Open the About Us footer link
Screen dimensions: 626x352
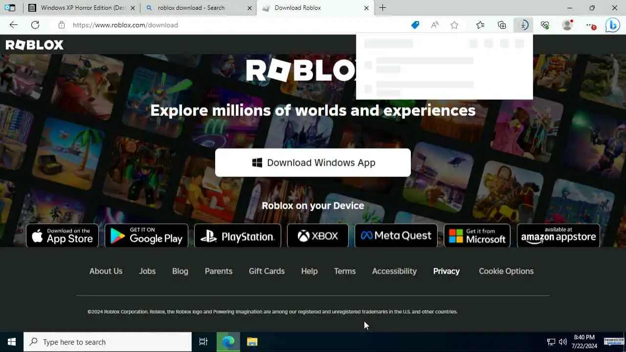pos(106,271)
